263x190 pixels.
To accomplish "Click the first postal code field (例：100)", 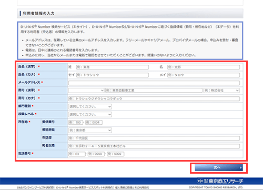I will pyautogui.click(x=75, y=122).
